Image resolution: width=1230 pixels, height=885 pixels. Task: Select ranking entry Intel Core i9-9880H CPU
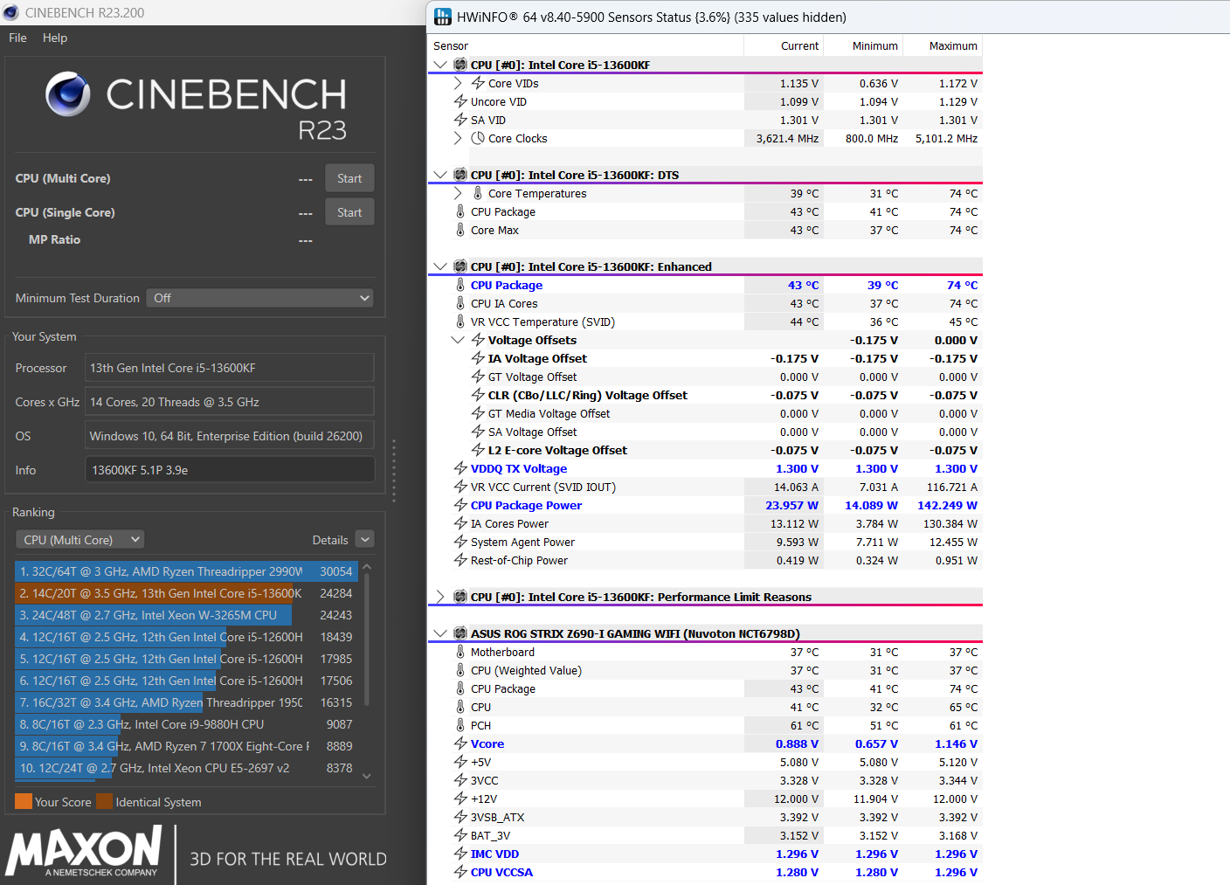pyautogui.click(x=186, y=724)
